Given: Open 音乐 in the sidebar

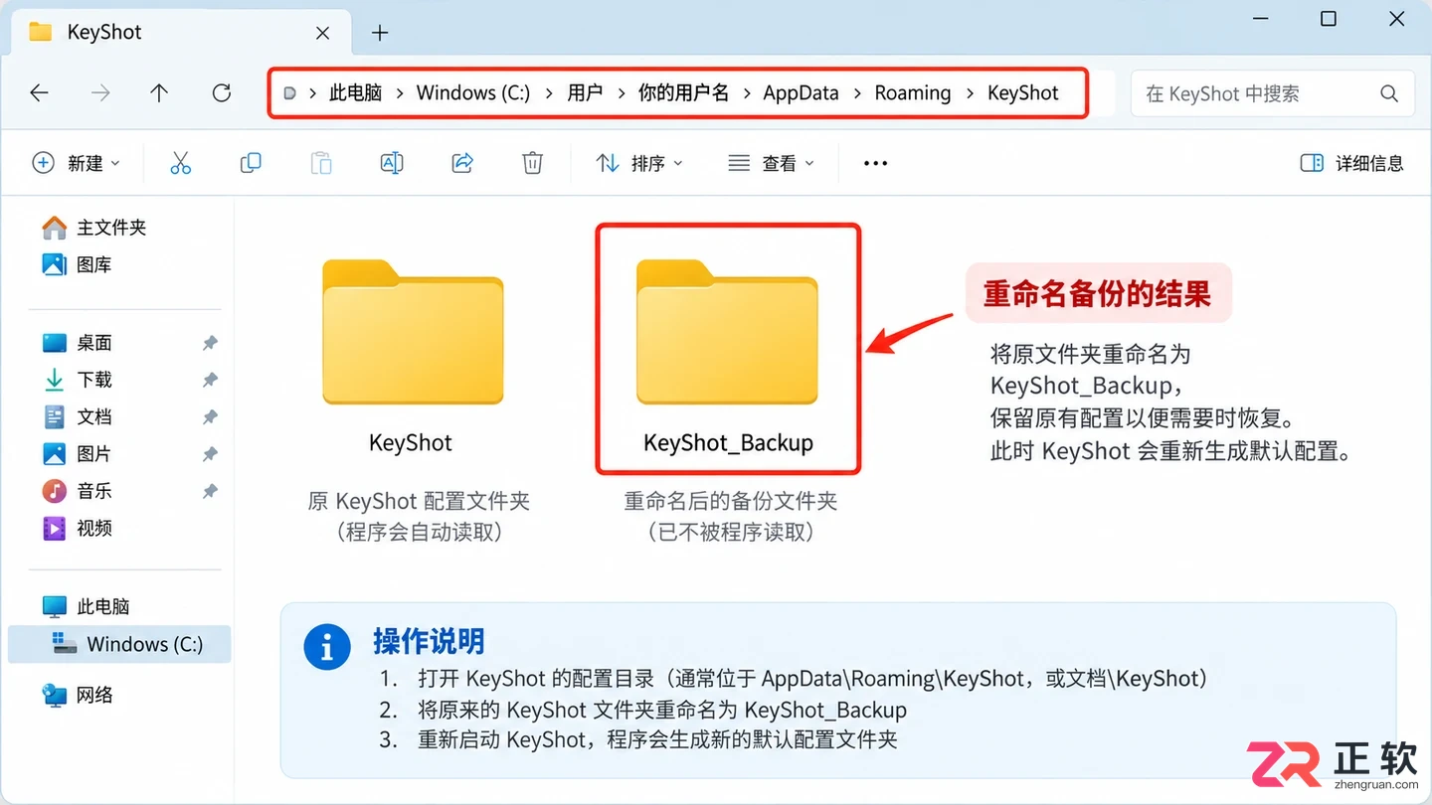Looking at the screenshot, I should (77, 491).
